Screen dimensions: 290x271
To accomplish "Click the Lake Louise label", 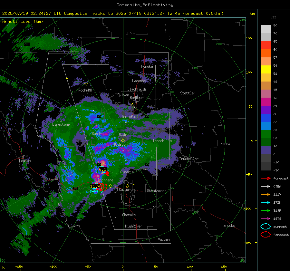I will point(25,158).
